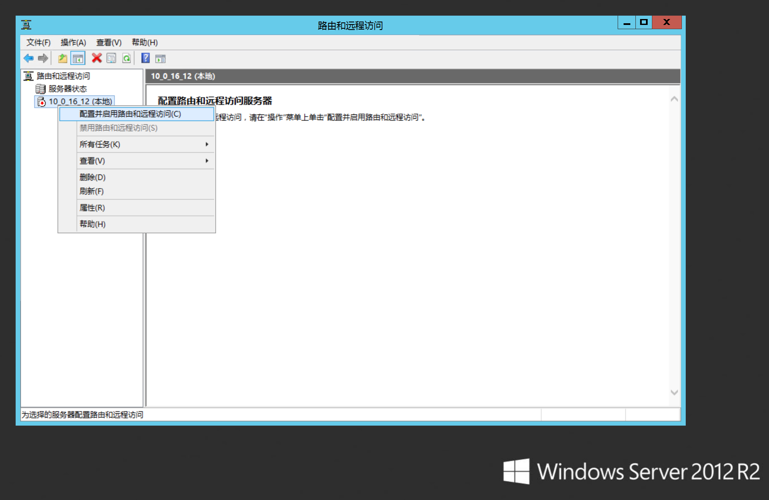769x500 pixels.
Task: Click the green Refresh toolbar icon
Action: [126, 58]
